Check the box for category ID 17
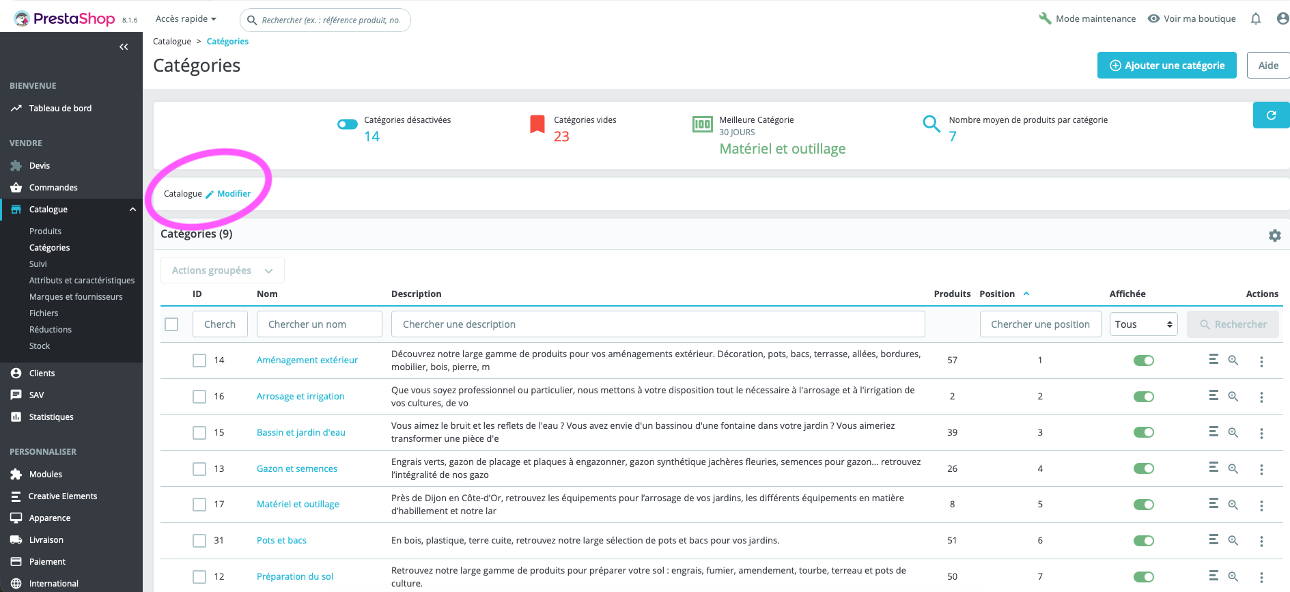 coord(199,505)
